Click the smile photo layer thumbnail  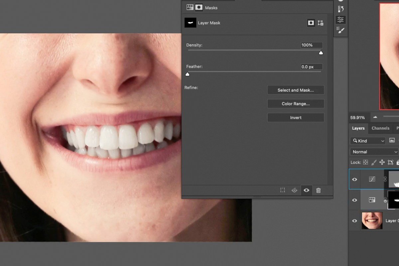(x=372, y=221)
